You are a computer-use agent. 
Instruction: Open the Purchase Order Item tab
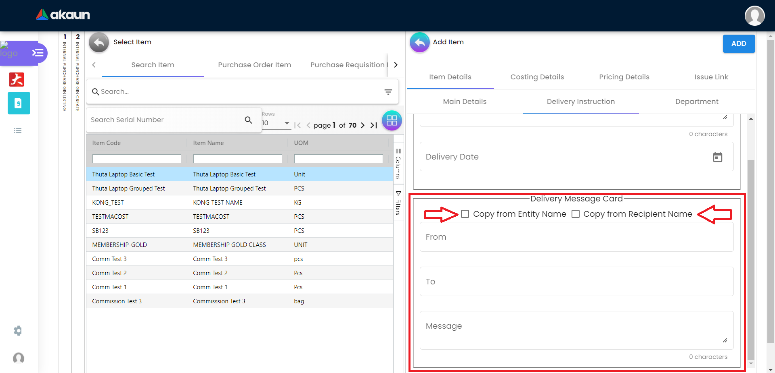(x=254, y=65)
